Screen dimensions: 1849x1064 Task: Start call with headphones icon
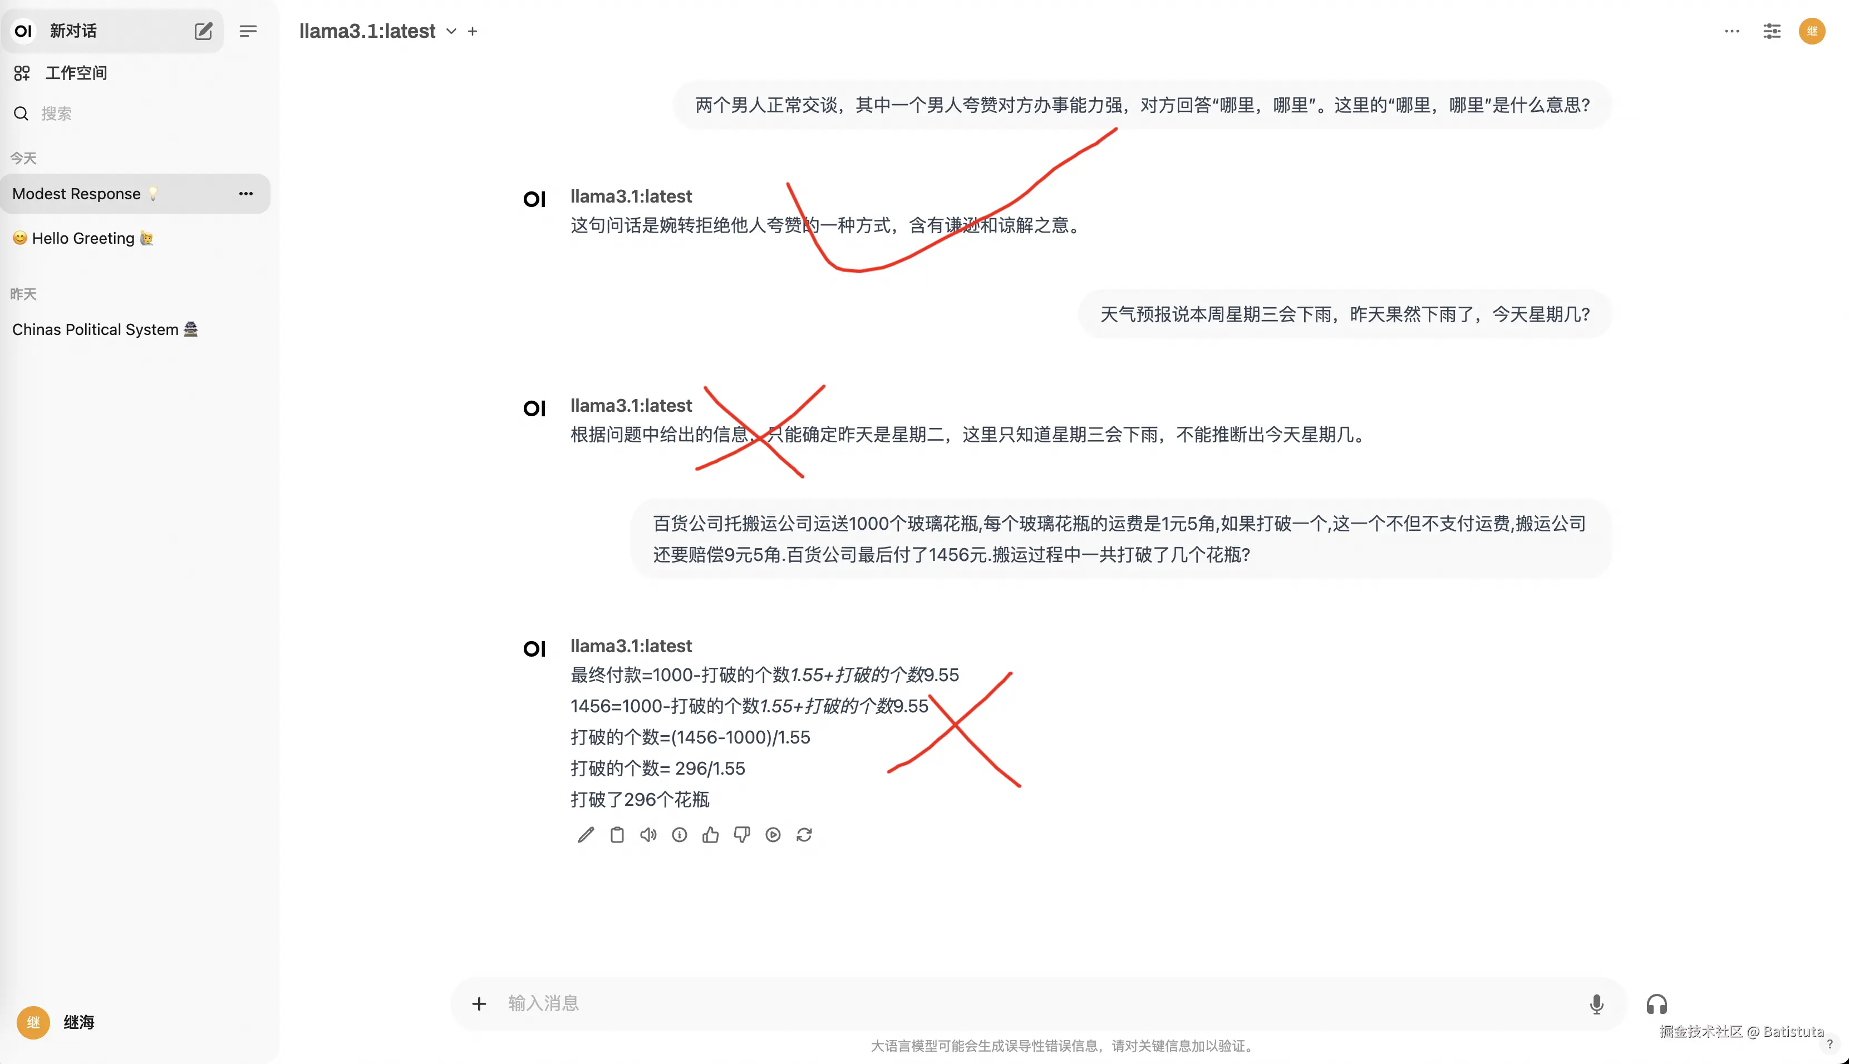pyautogui.click(x=1656, y=1003)
